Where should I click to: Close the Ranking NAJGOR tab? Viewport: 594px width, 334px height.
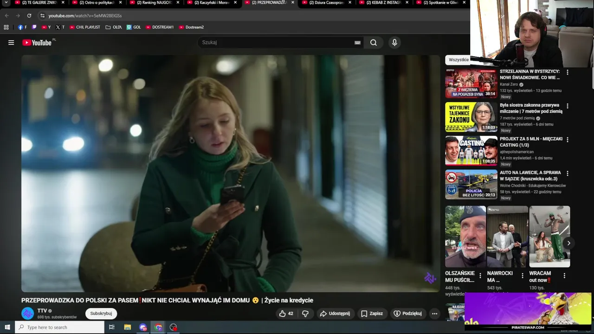tap(178, 2)
